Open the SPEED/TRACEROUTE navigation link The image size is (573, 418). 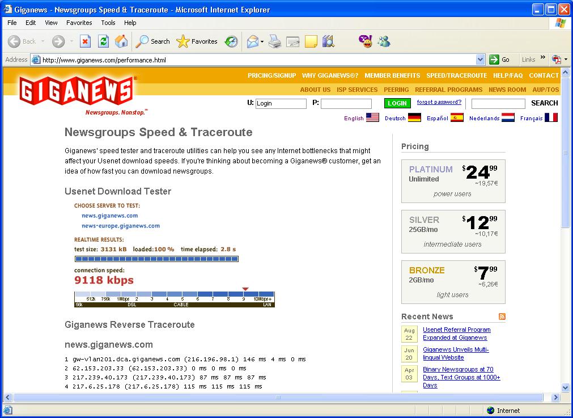[457, 75]
